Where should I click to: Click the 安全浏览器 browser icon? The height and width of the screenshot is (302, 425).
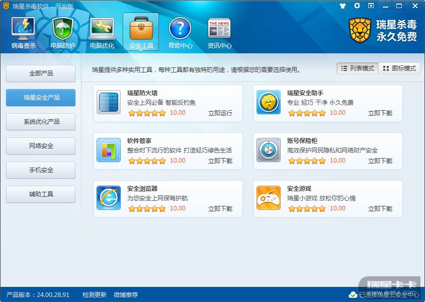tap(109, 198)
